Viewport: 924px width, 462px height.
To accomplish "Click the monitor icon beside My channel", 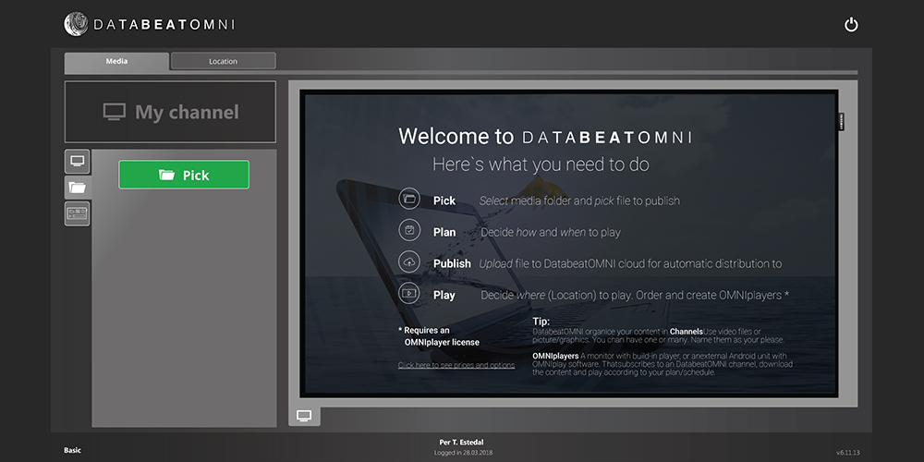I will point(115,112).
